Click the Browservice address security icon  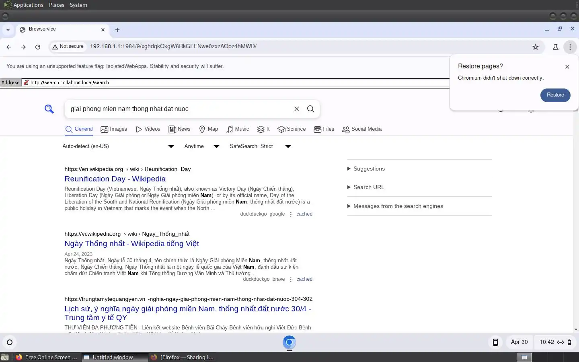26,82
